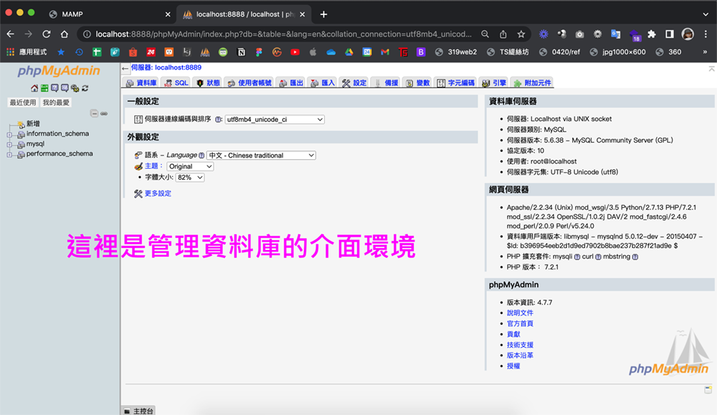Open the 官方首頁 official homepage link
The image size is (717, 415).
point(520,323)
